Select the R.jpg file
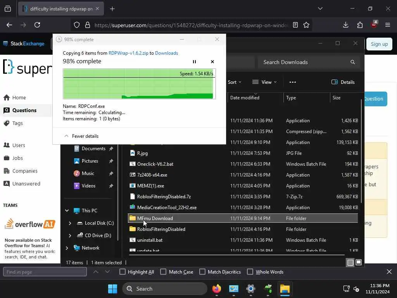397x298 pixels. [x=243, y=153]
